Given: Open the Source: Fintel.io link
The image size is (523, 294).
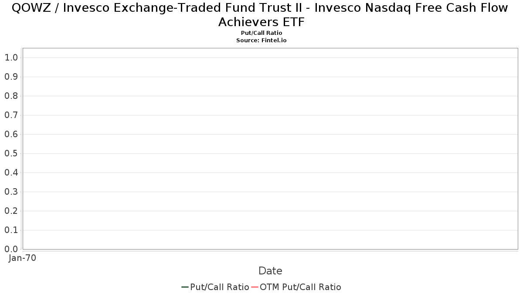Looking at the screenshot, I should [261, 40].
